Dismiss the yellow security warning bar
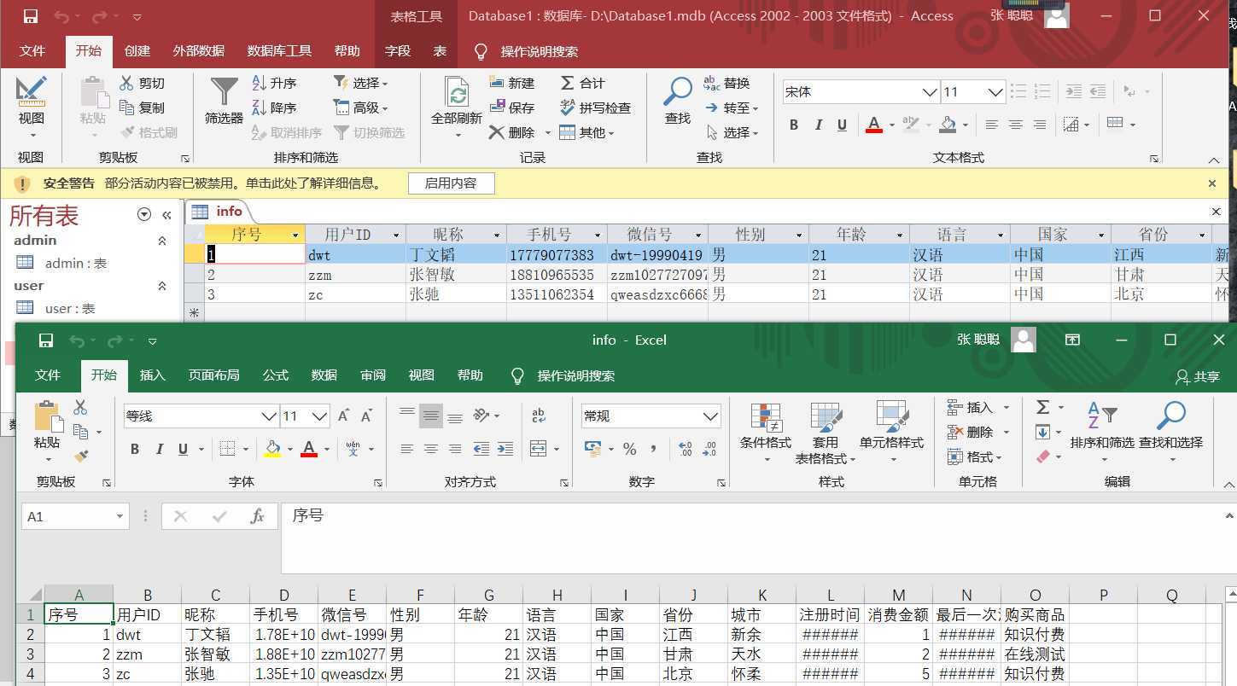Image resolution: width=1237 pixels, height=686 pixels. [1211, 183]
